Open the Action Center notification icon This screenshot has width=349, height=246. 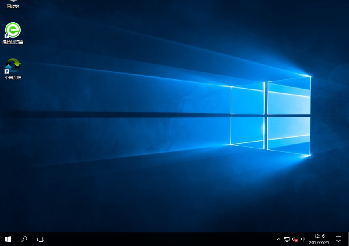[x=339, y=239]
